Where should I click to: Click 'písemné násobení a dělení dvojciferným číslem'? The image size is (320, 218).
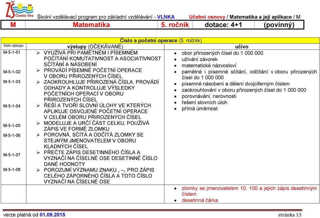point(236,84)
